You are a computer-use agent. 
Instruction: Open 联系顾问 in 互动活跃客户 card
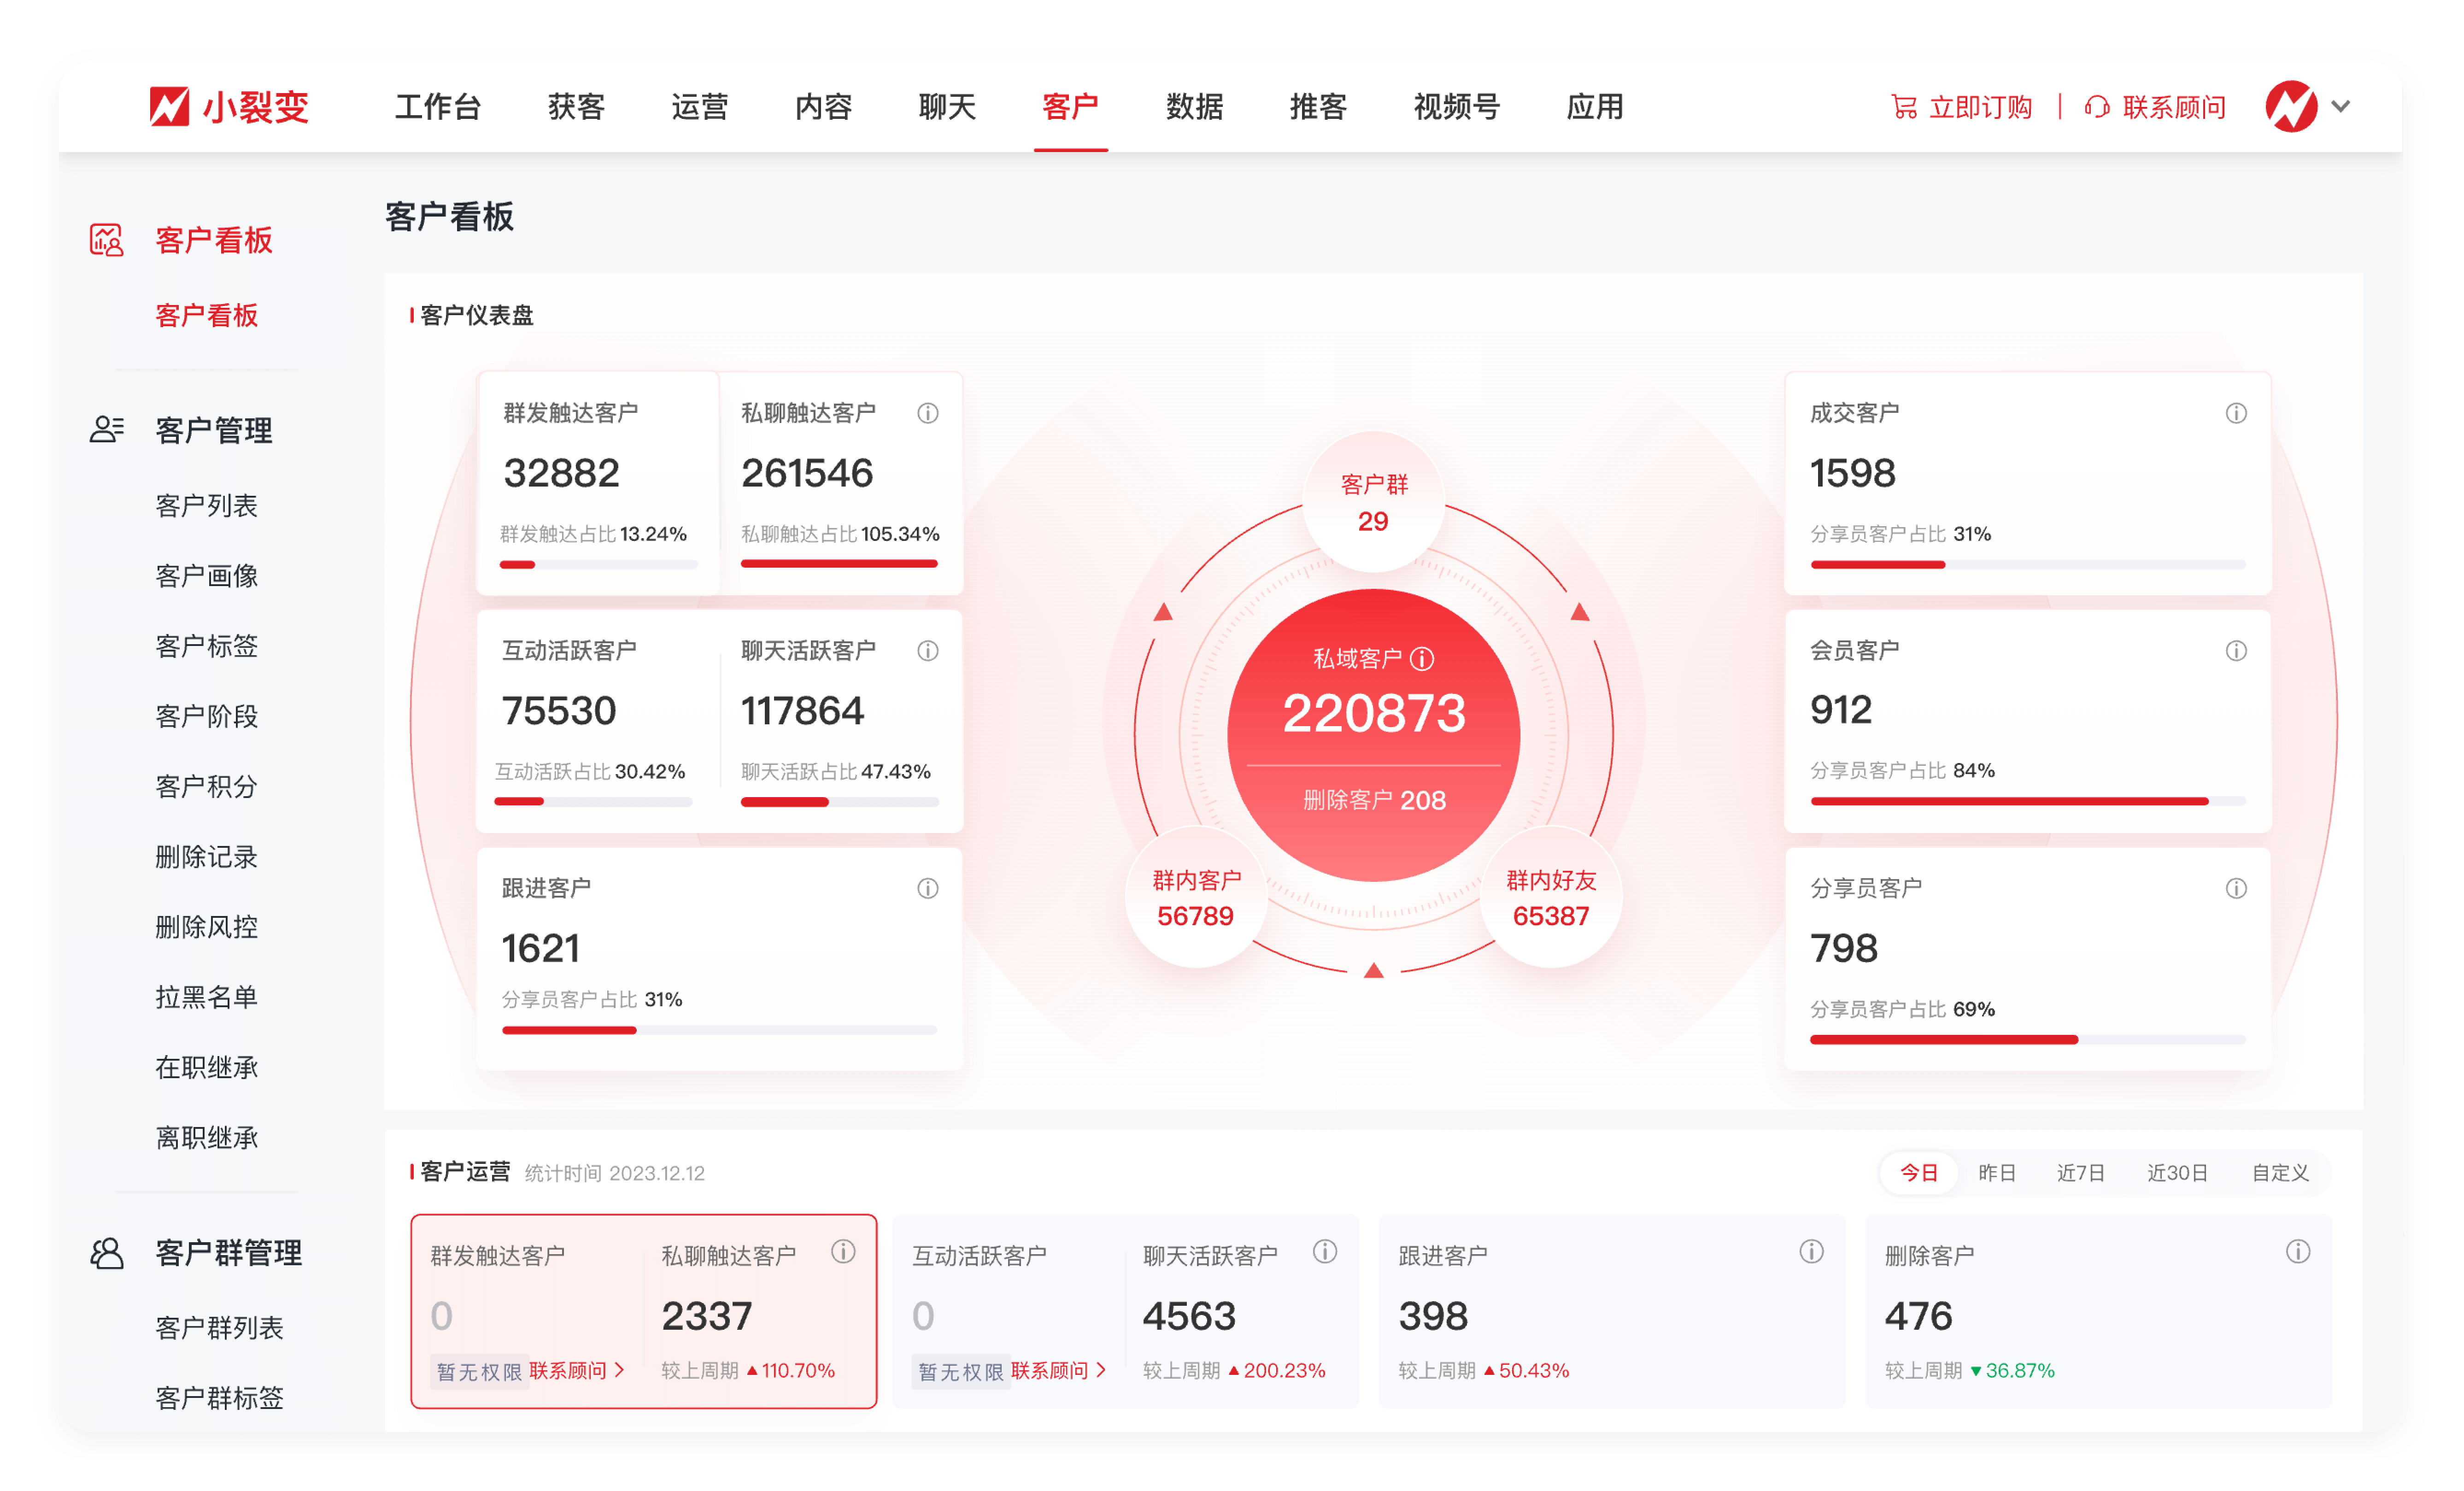pyautogui.click(x=1055, y=1371)
